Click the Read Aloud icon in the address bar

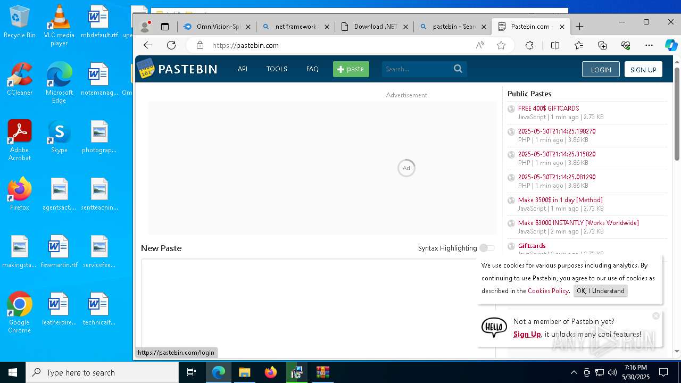click(x=480, y=45)
